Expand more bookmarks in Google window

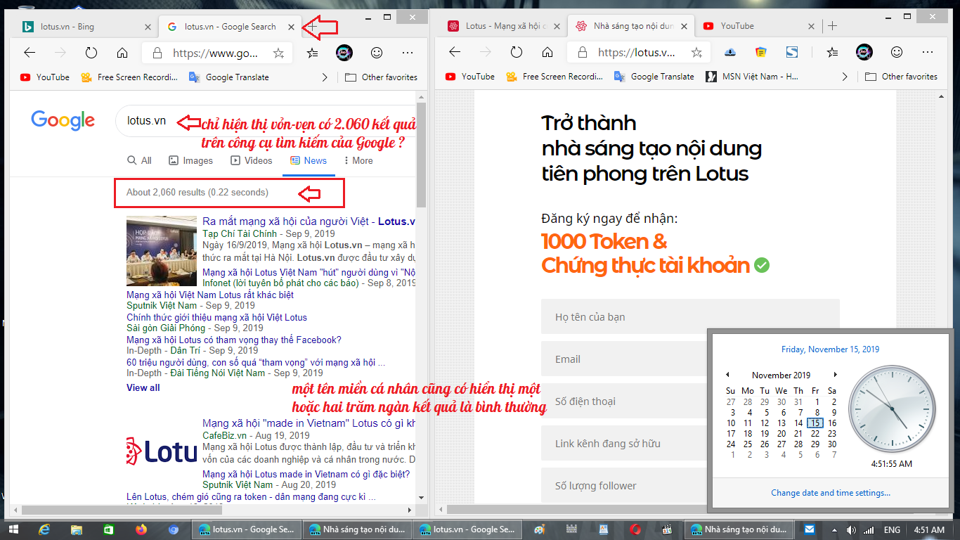[324, 77]
